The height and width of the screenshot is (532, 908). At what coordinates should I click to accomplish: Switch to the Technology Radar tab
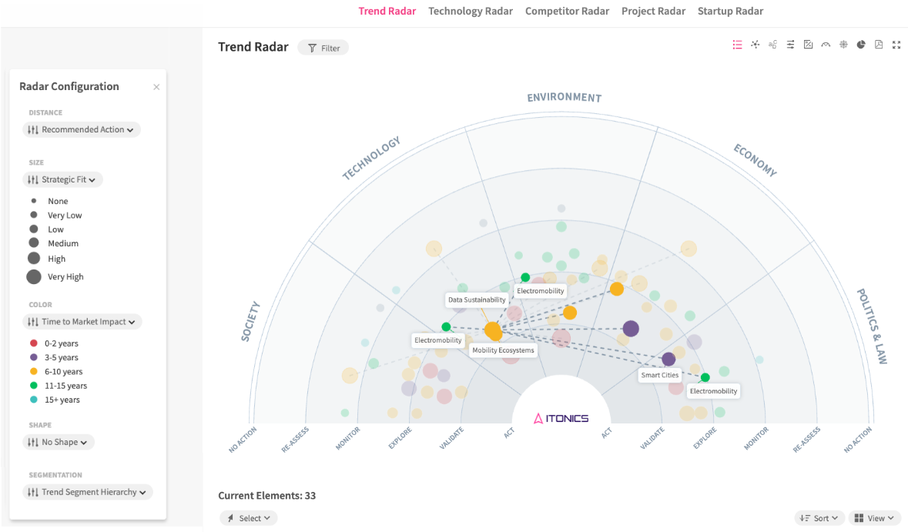(x=471, y=11)
